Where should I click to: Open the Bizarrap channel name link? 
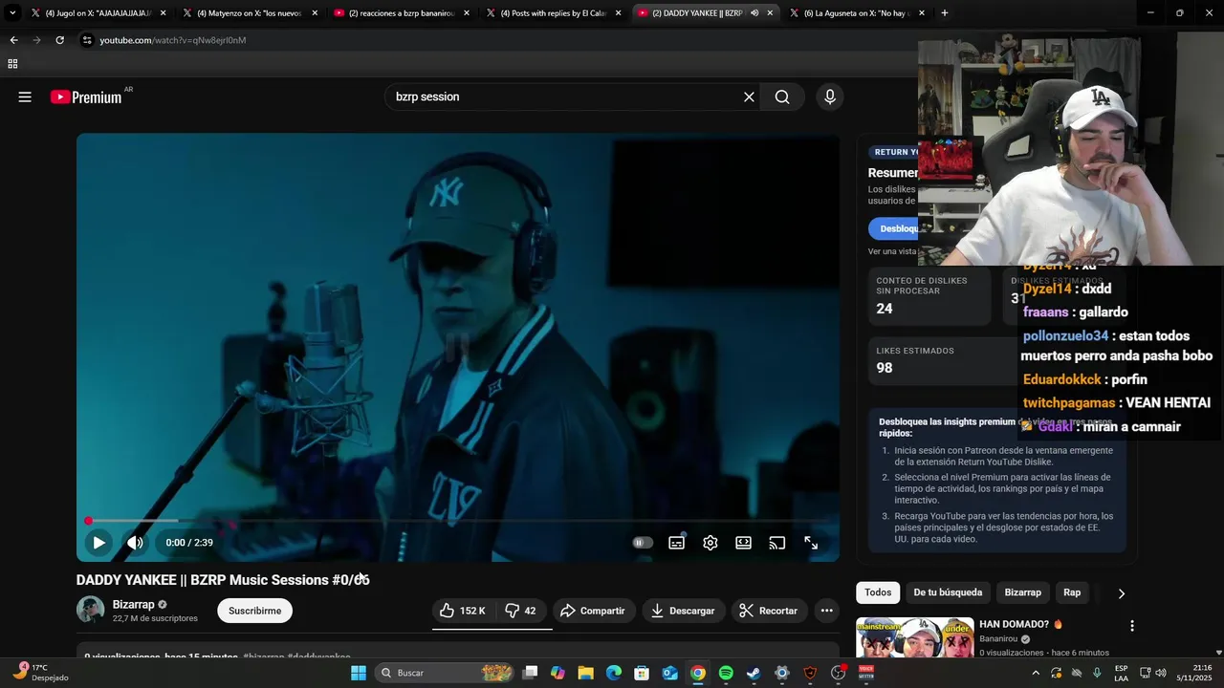tap(133, 604)
